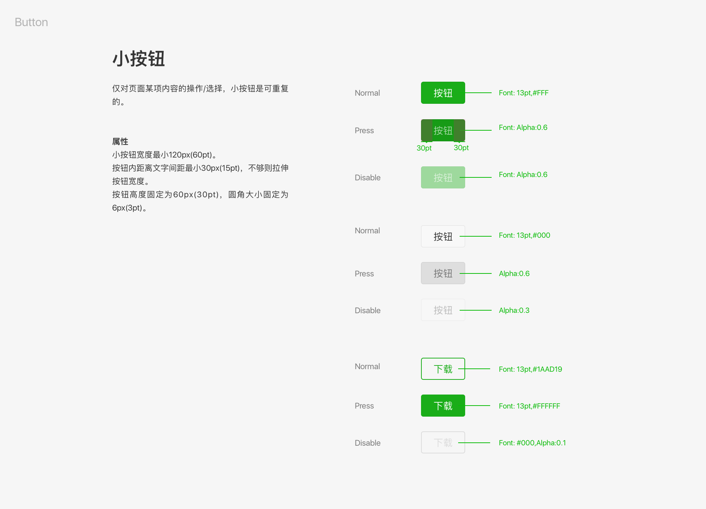The height and width of the screenshot is (509, 706).
Task: Click the Press state 下载 filled button
Action: coord(443,405)
